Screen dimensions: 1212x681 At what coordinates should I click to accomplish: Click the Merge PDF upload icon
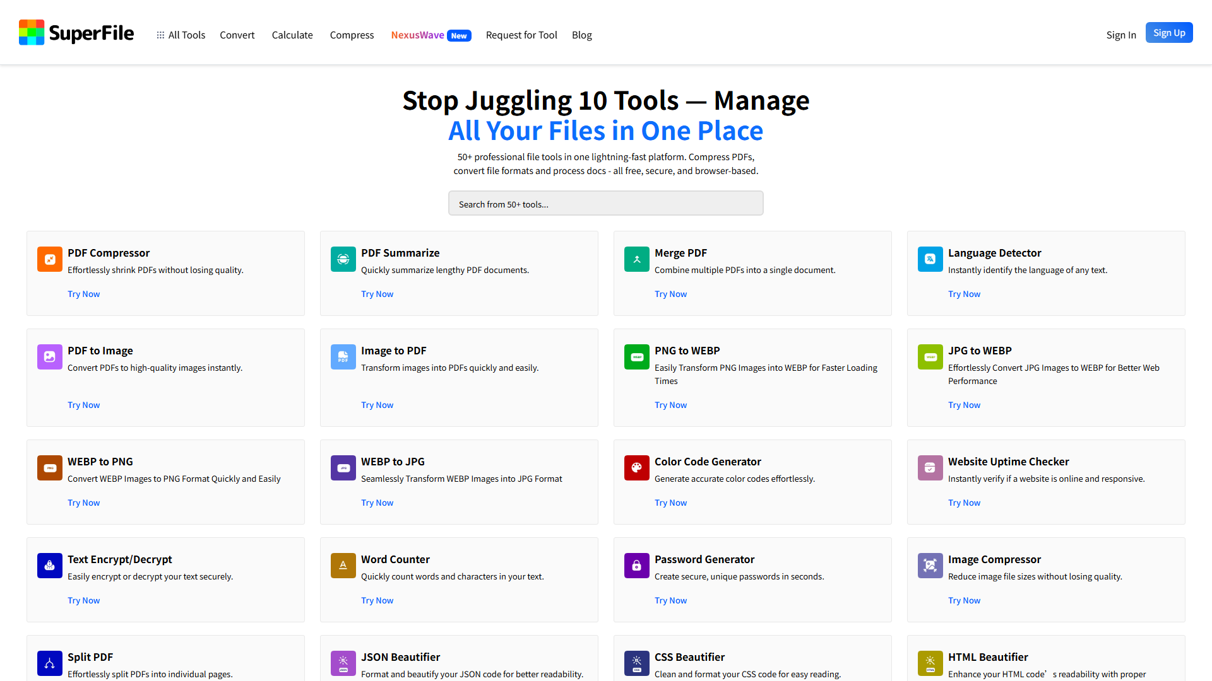point(636,259)
